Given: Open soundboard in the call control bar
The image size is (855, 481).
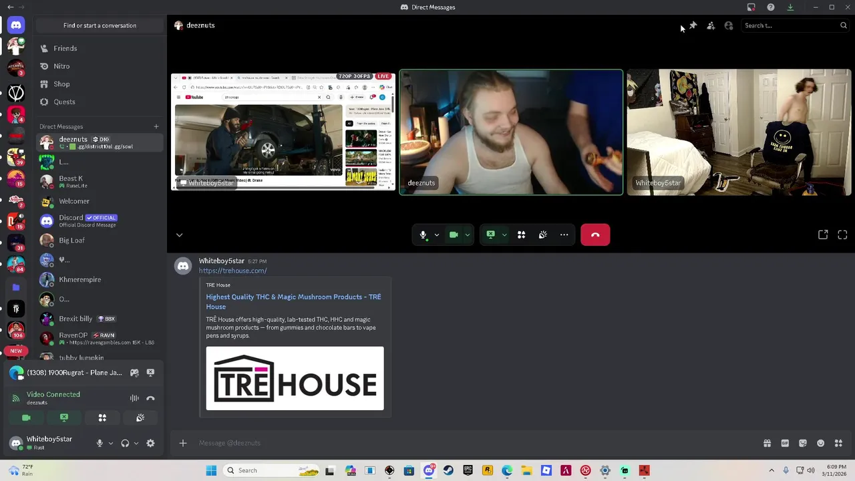Looking at the screenshot, I should pyautogui.click(x=543, y=234).
